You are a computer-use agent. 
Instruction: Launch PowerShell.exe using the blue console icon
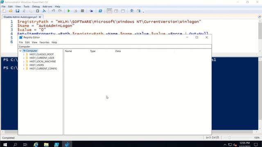point(100,11)
